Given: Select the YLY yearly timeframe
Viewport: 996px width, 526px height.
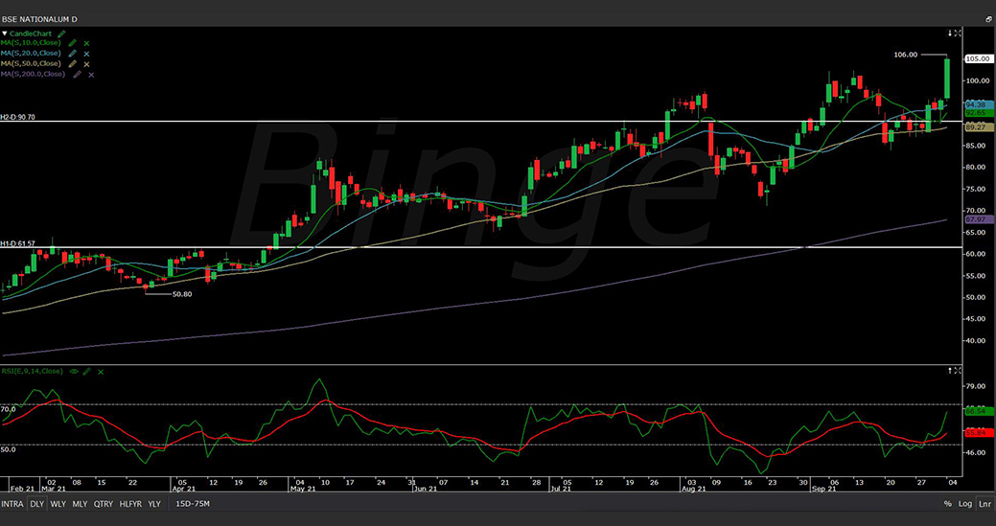Looking at the screenshot, I should pyautogui.click(x=154, y=504).
